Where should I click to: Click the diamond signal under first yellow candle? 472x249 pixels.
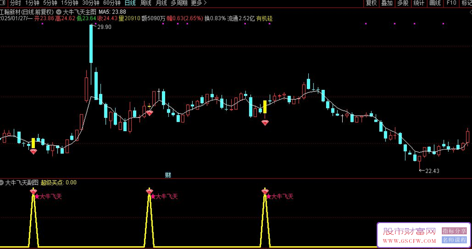coord(34,152)
